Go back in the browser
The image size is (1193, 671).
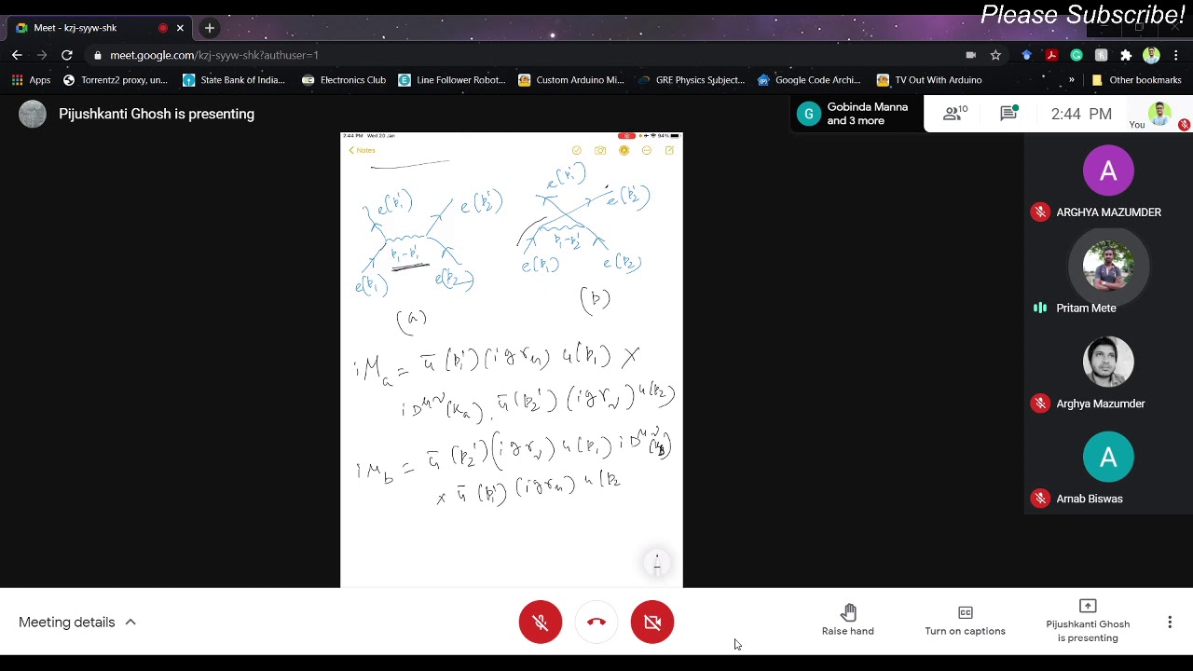point(17,55)
